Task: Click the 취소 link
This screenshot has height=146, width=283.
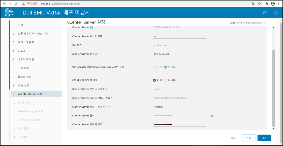Action: click(x=233, y=138)
